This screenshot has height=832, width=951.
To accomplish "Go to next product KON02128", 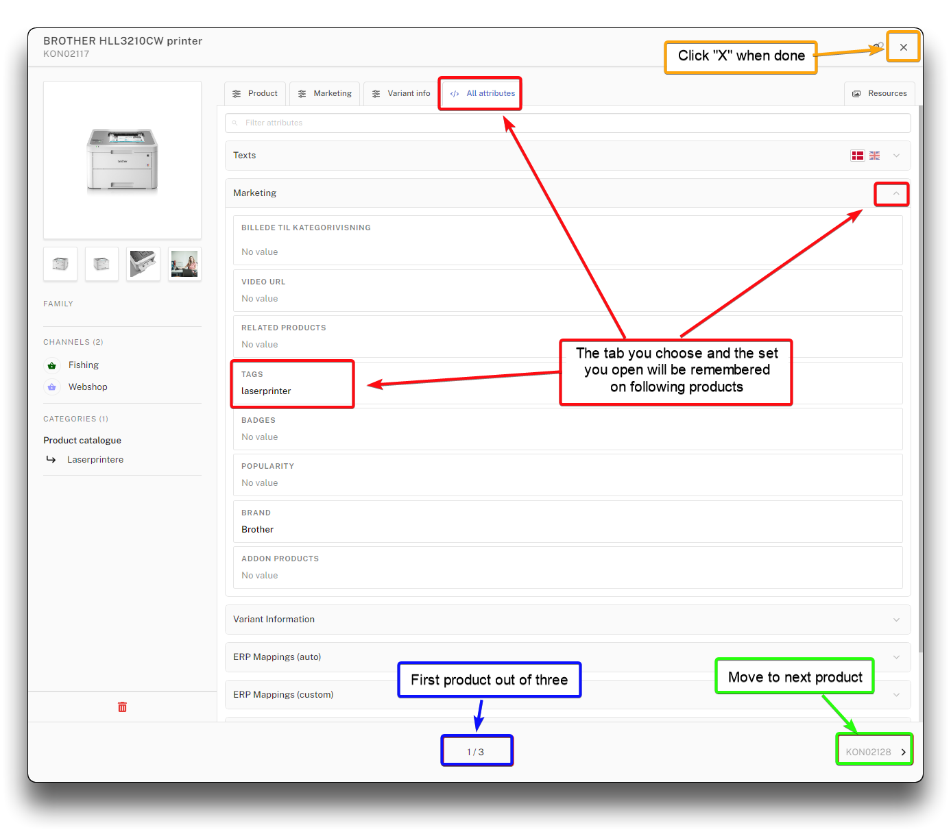I will click(x=876, y=752).
